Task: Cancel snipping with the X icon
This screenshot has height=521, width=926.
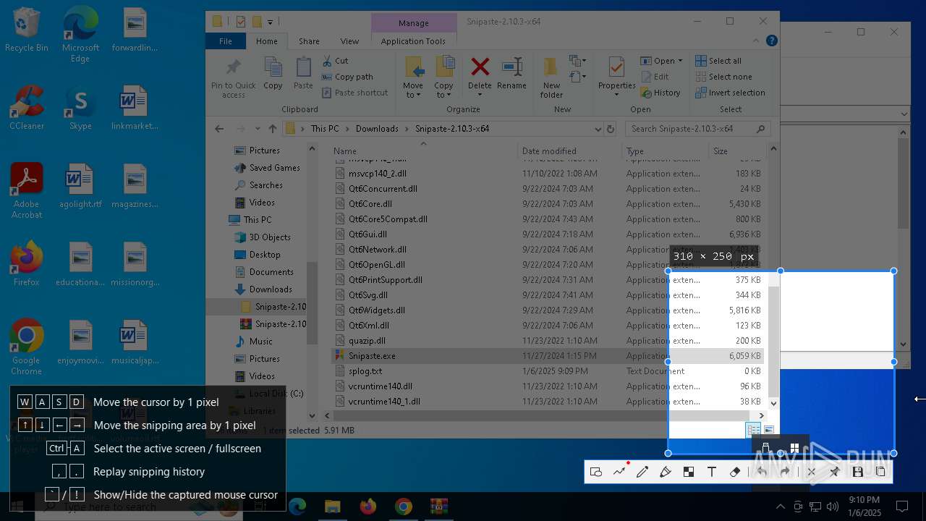Action: (x=811, y=472)
